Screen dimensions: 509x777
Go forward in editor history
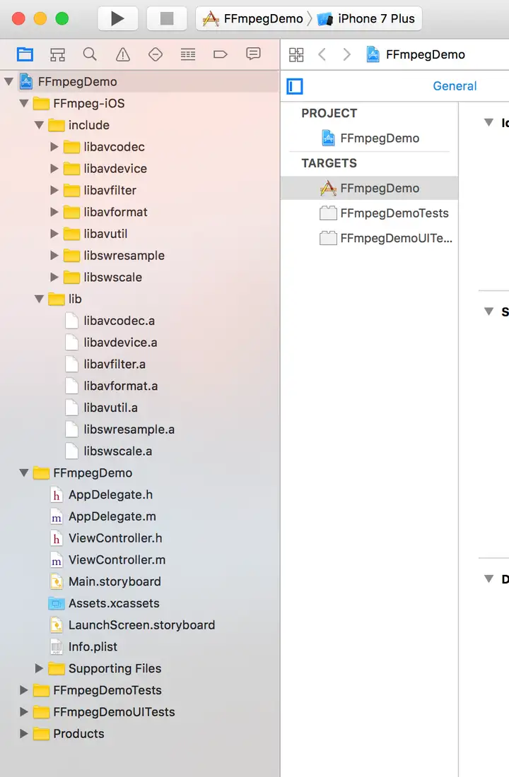(347, 54)
